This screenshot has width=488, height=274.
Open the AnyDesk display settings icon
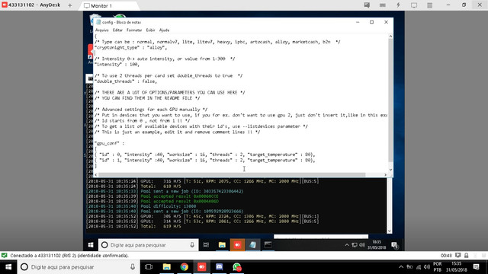(x=414, y=5)
